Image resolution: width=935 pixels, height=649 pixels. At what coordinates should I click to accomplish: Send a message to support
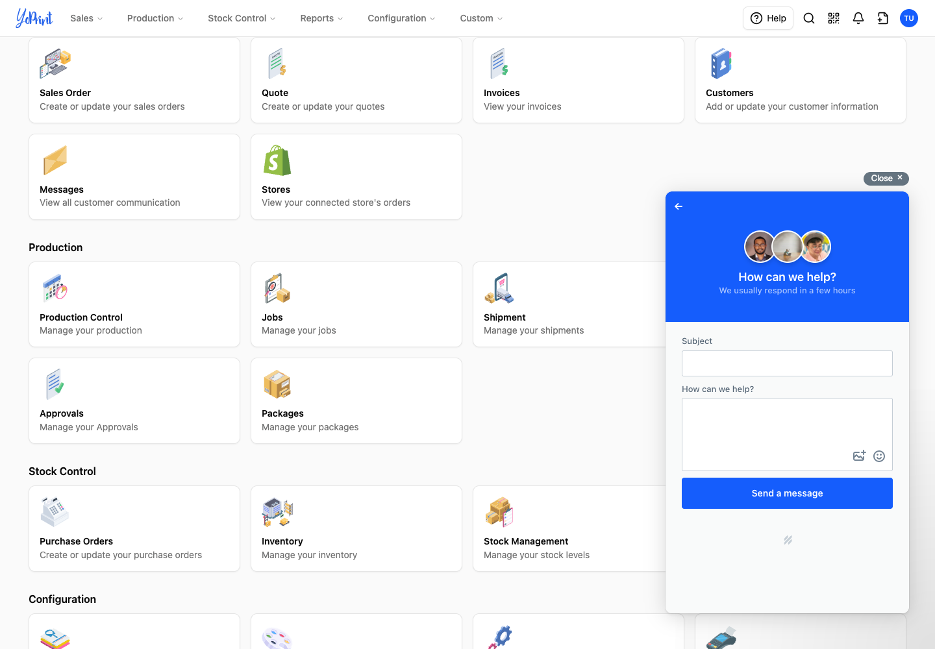787,493
